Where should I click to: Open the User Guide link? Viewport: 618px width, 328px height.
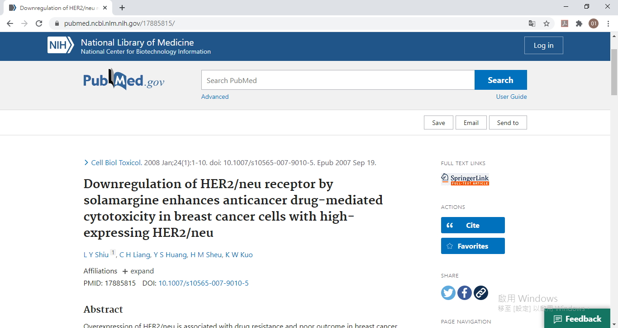(511, 97)
